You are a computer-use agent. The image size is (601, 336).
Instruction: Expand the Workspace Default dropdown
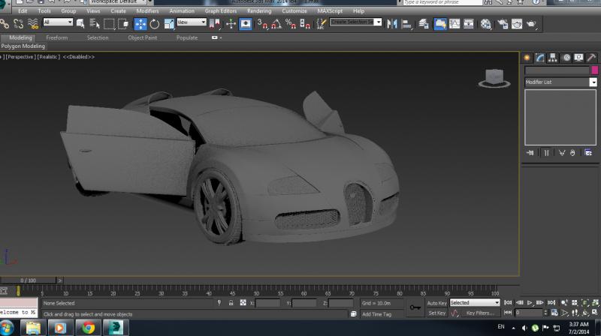(118, 2)
